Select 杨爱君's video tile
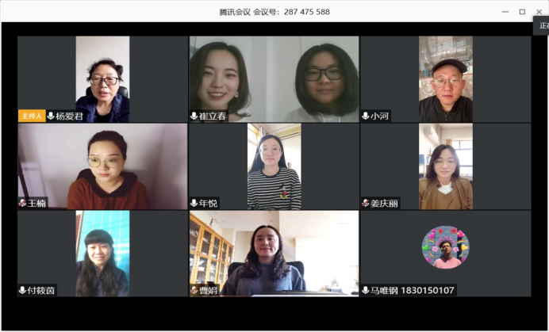The height and width of the screenshot is (332, 549). [x=102, y=79]
